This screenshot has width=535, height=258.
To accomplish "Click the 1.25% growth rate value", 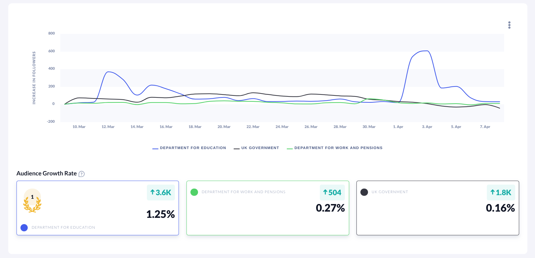I will 160,214.
